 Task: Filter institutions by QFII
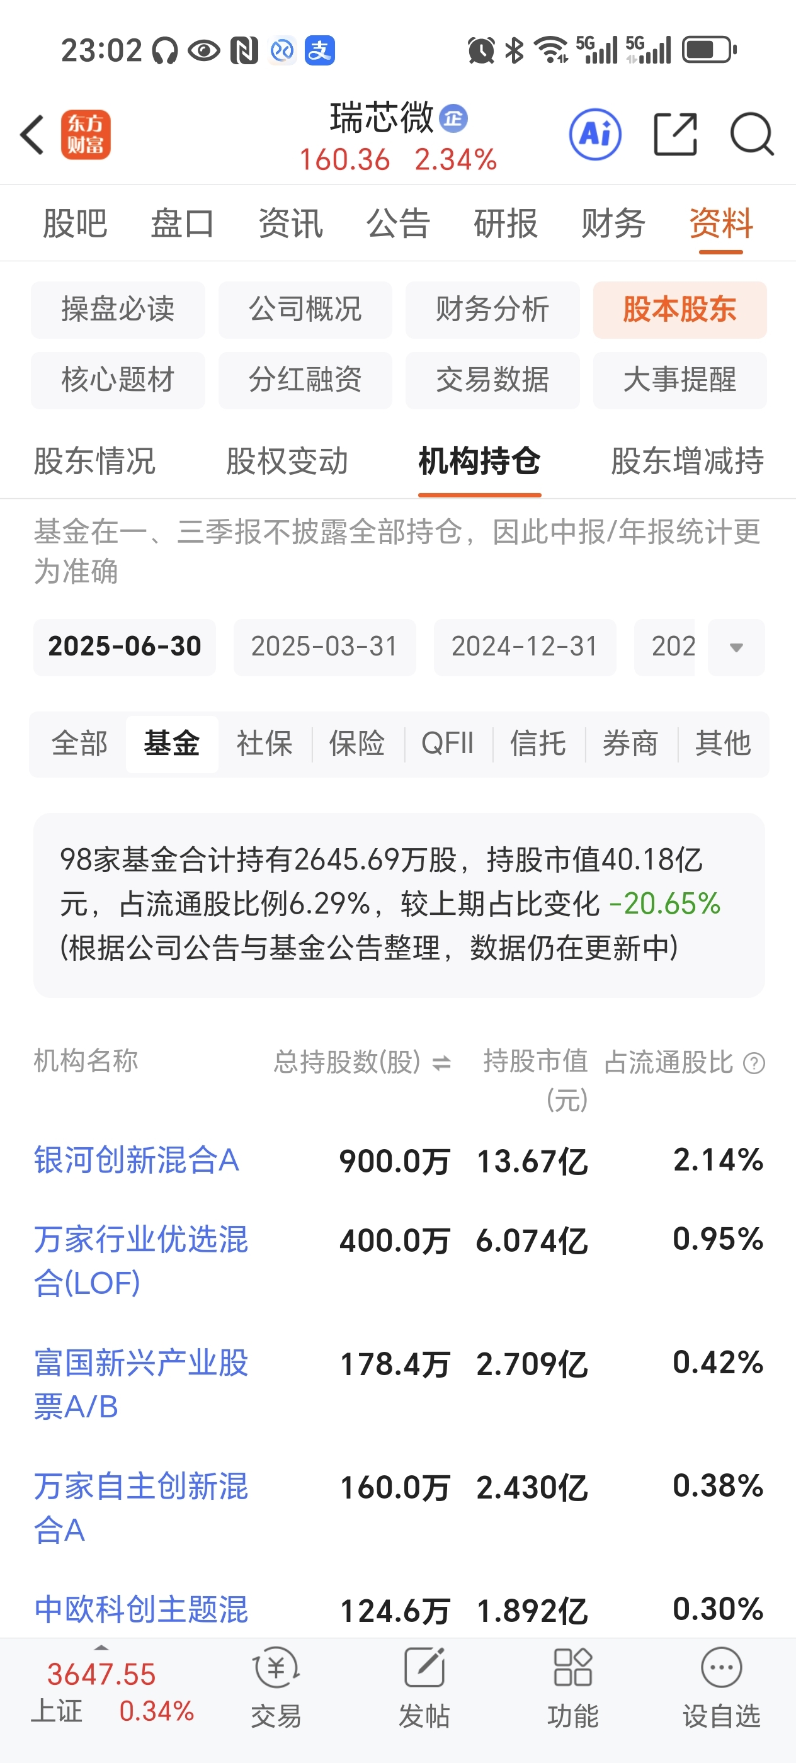(448, 743)
